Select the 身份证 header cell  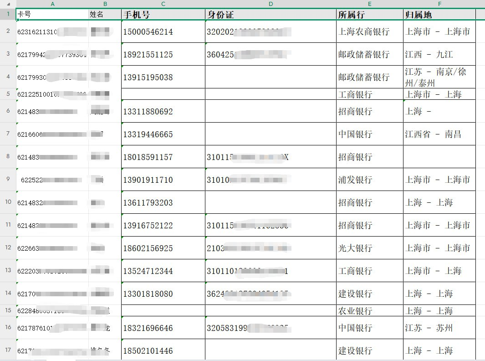coord(271,15)
